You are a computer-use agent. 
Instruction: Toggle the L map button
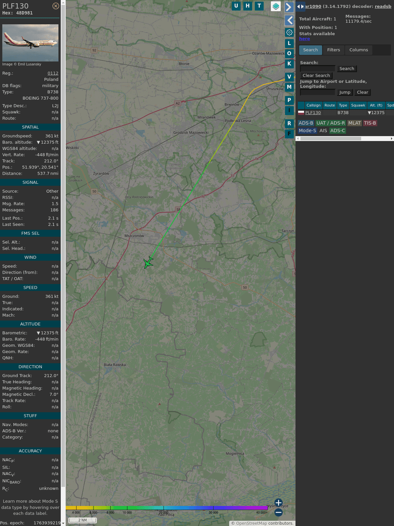click(289, 43)
